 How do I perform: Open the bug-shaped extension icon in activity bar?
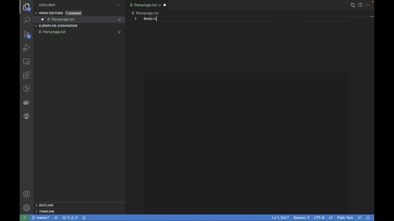coord(26,116)
